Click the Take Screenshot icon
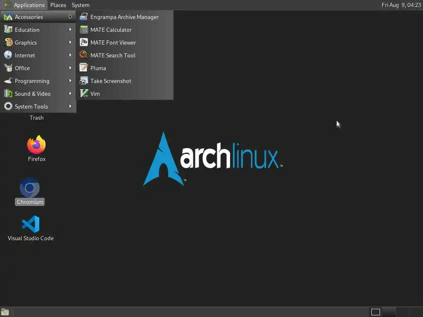The image size is (423, 317). pos(83,80)
